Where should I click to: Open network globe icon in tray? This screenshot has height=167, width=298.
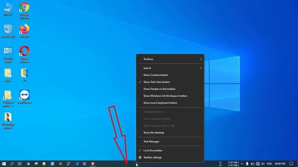click(x=257, y=164)
